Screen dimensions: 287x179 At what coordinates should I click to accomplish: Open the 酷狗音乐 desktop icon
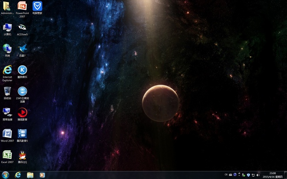pos(22,70)
